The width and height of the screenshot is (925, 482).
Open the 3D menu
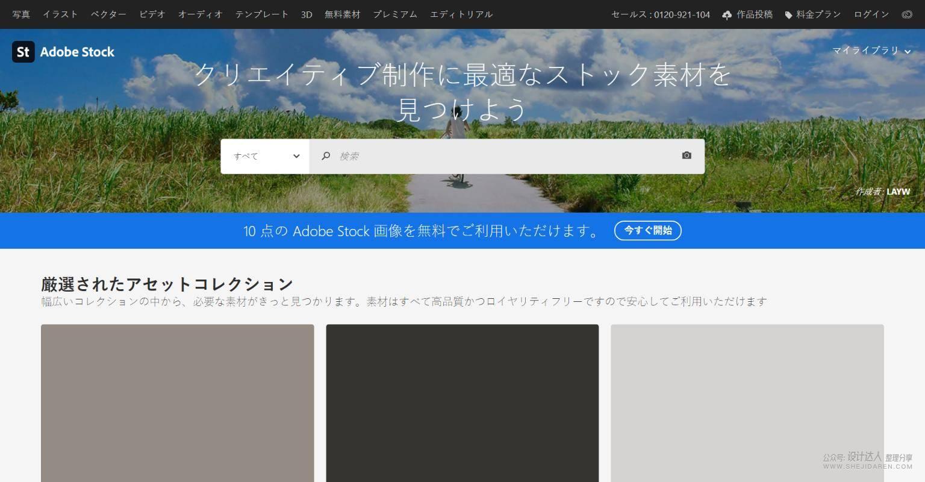307,14
